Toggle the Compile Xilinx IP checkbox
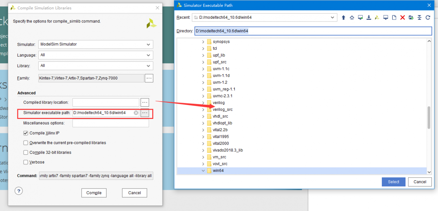Viewport: 438px width, 211px height. click(26, 133)
